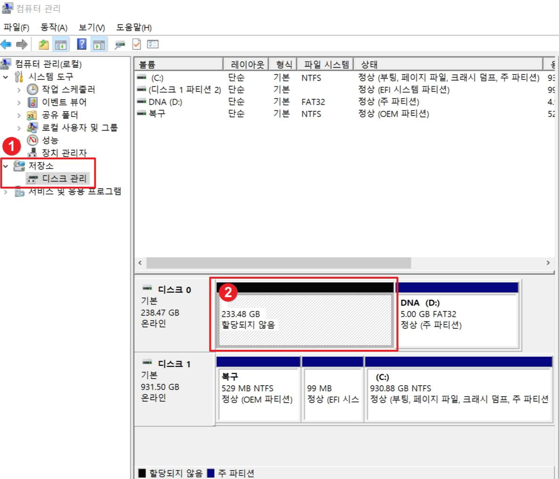The image size is (559, 479).
Task: Expand the 작업 스케줄러 tree node
Action: [x=19, y=90]
